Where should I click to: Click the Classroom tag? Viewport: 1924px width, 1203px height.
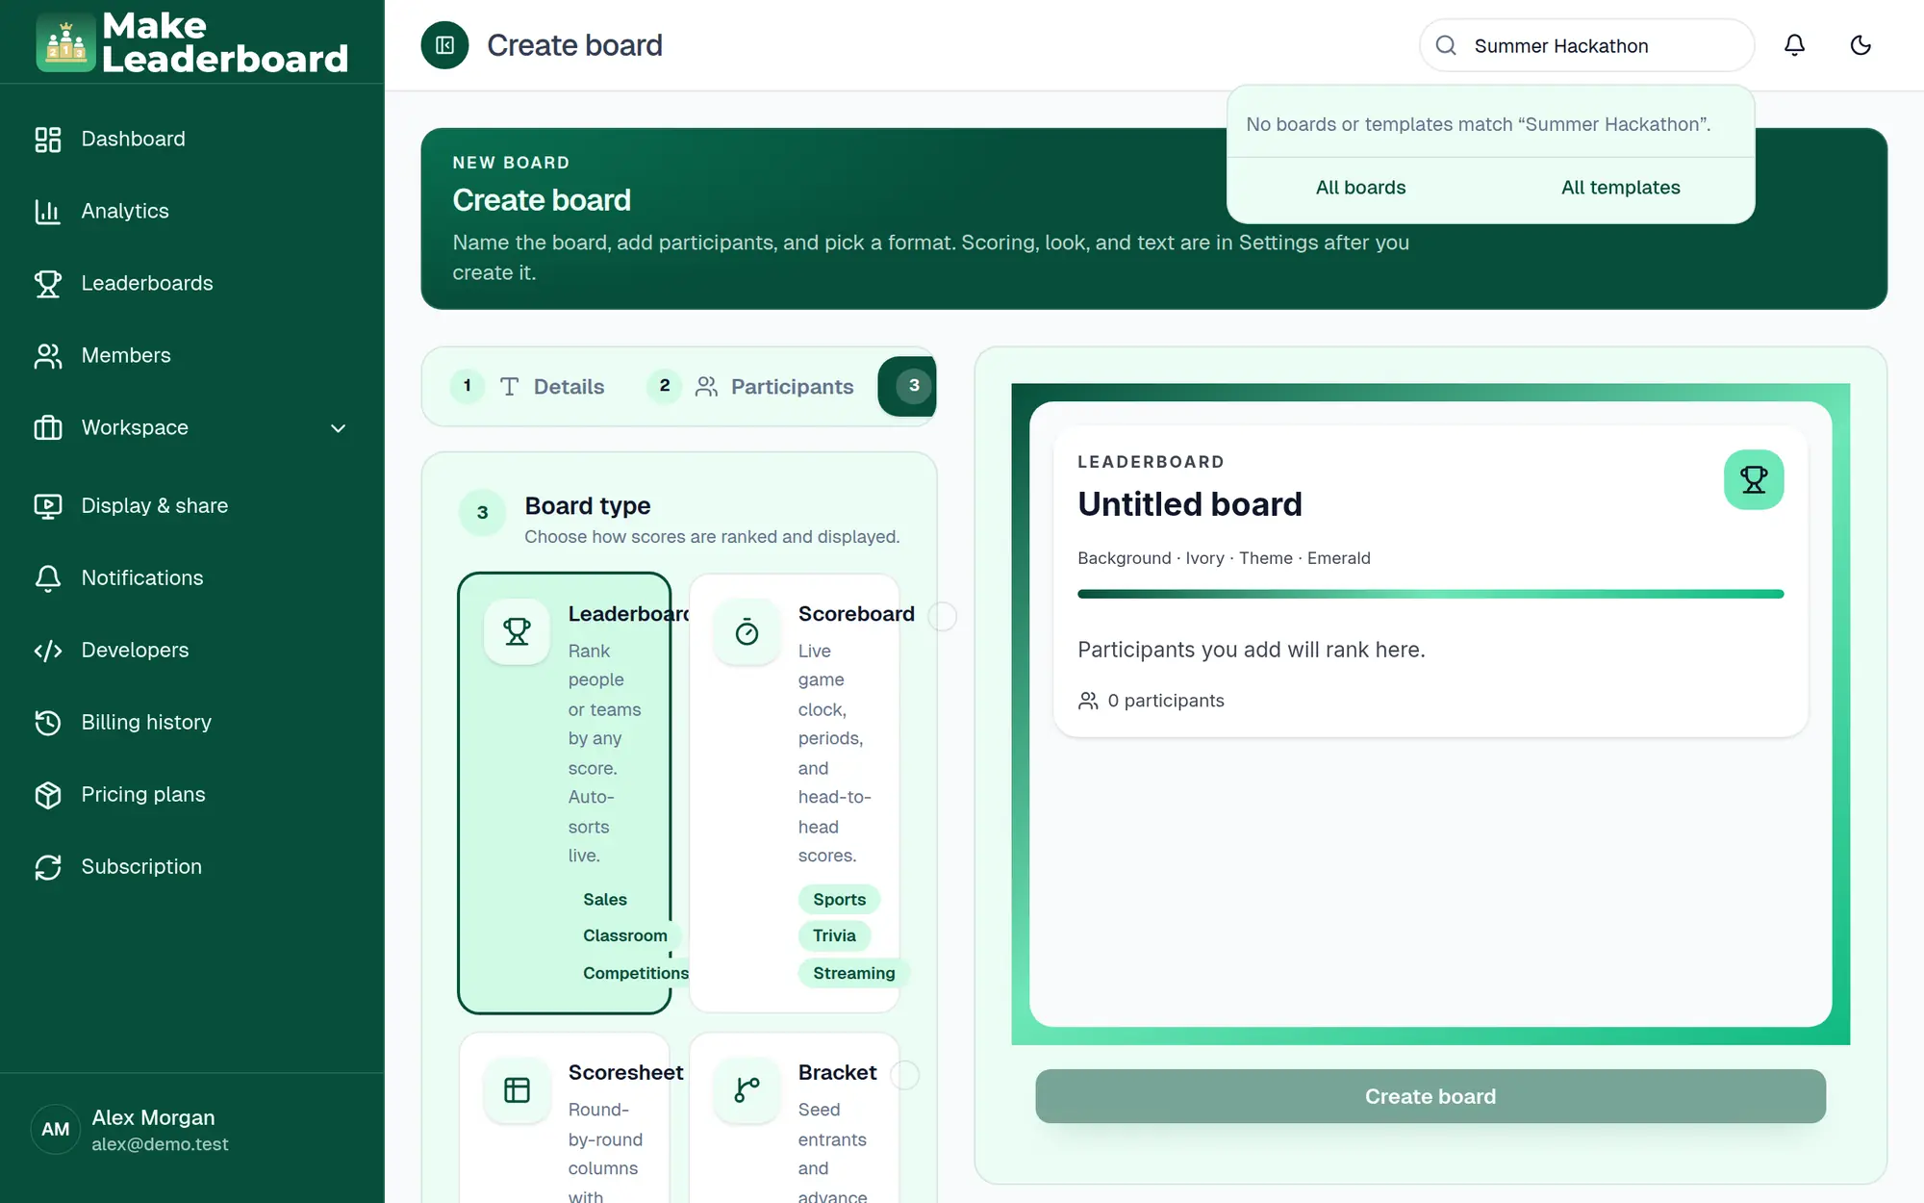624,935
